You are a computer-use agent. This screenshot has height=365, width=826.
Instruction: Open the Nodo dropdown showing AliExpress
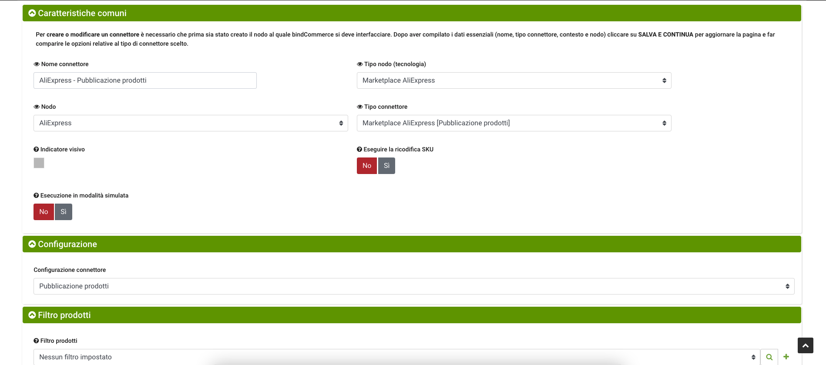(191, 123)
